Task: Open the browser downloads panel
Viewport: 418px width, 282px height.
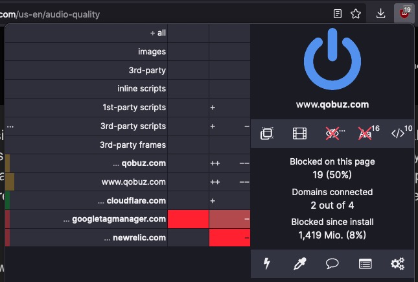Action: 380,14
